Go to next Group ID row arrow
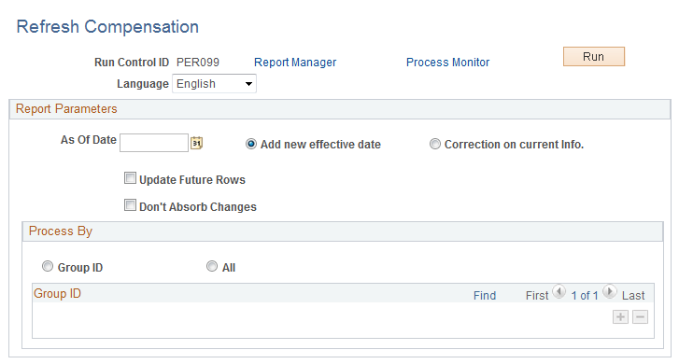The width and height of the screenshot is (679, 364). 609,292
